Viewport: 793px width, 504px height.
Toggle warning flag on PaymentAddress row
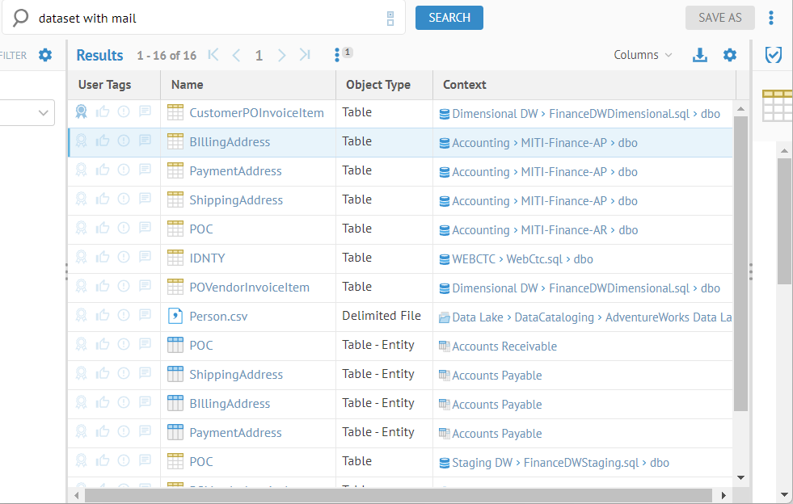[x=124, y=170]
